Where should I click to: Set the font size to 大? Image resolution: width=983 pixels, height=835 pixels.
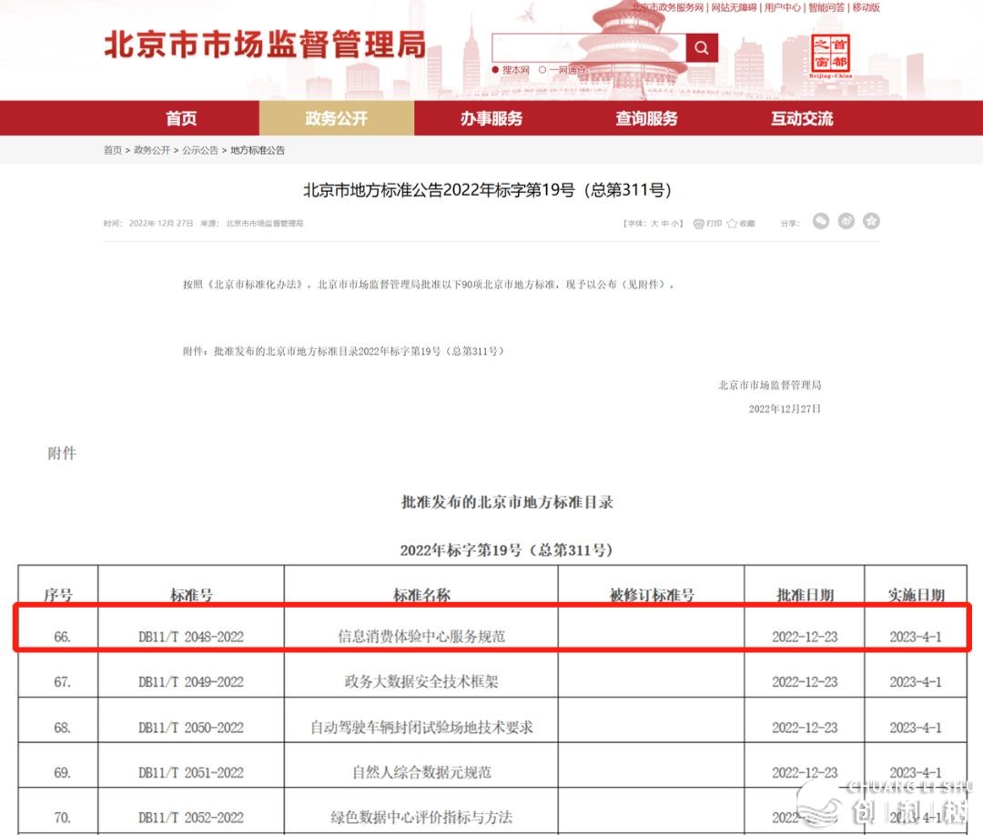[x=653, y=223]
